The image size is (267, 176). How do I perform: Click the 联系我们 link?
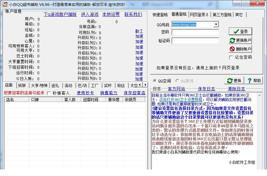point(133,14)
